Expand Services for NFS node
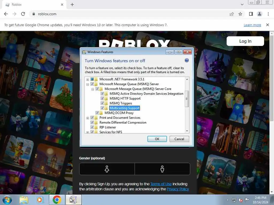 pos(87,132)
